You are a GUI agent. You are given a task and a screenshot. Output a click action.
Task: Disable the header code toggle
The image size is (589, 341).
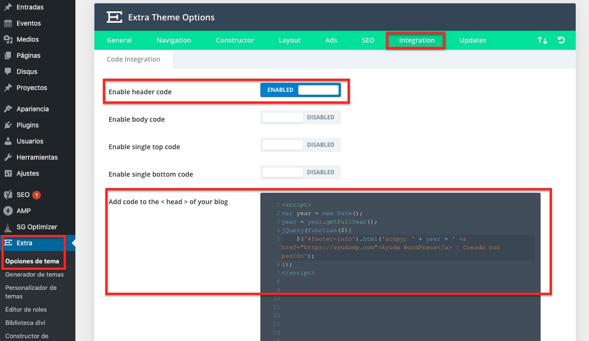pyautogui.click(x=300, y=90)
